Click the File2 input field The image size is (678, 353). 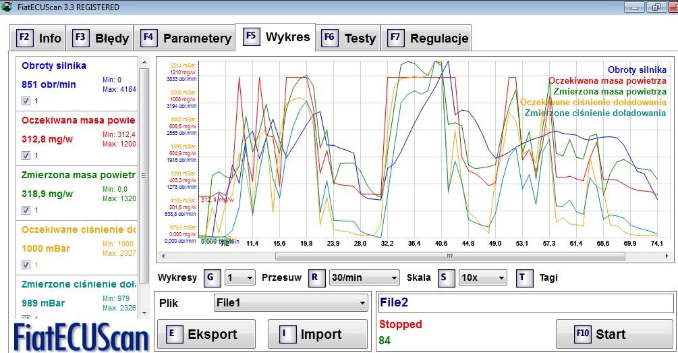(x=526, y=302)
